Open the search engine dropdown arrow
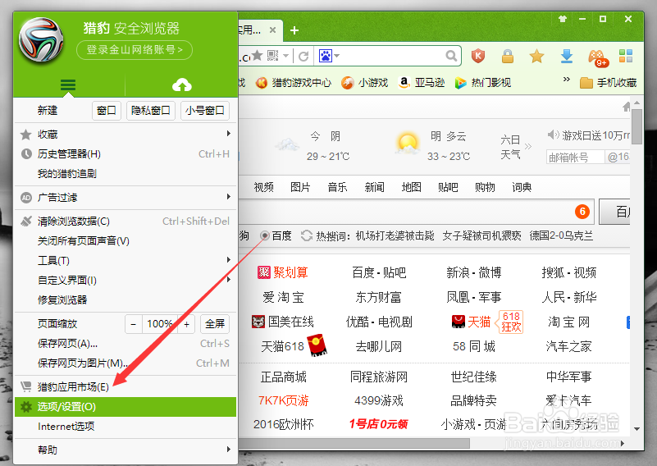 click(x=336, y=56)
